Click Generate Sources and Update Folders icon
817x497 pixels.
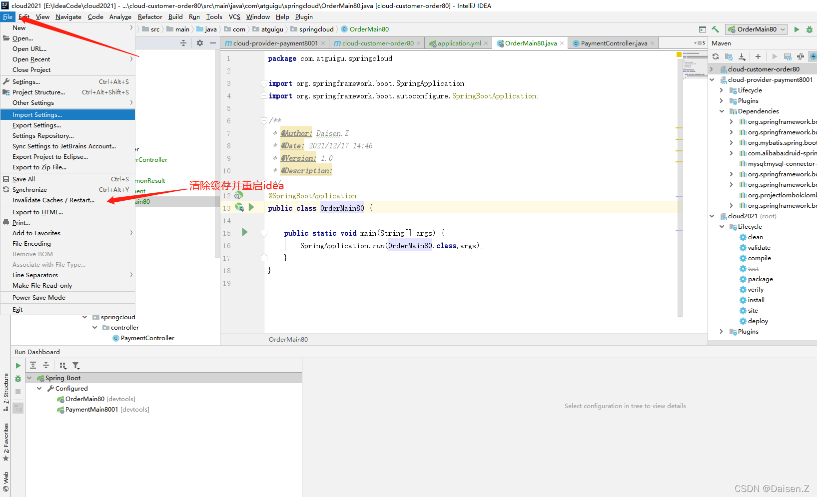(729, 56)
